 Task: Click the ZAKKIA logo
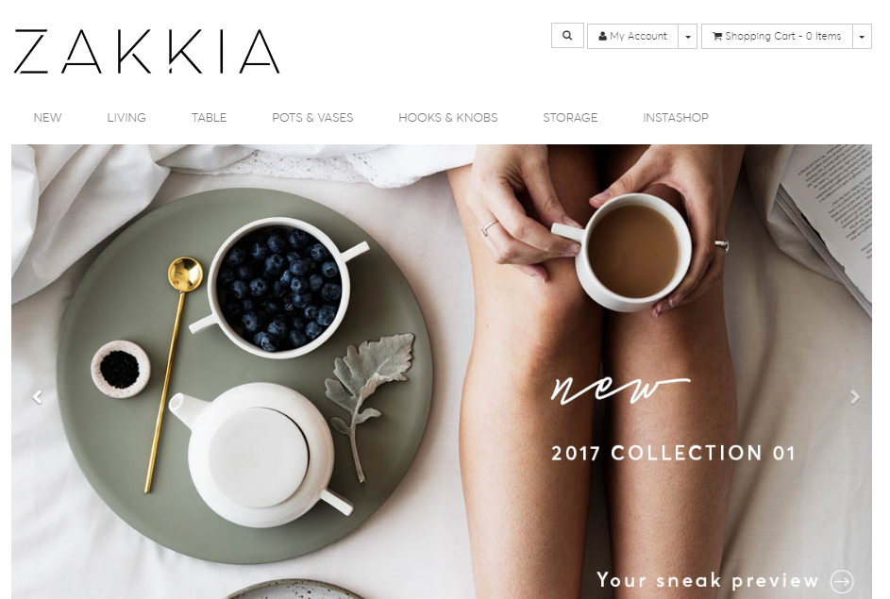(x=146, y=52)
